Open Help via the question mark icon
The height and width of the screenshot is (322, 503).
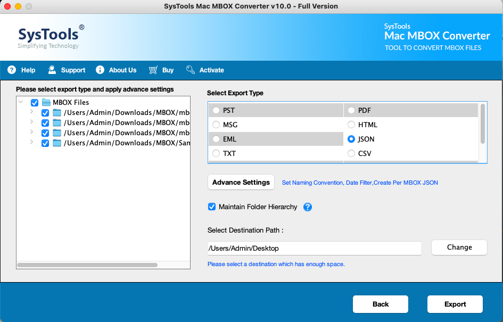pos(12,70)
